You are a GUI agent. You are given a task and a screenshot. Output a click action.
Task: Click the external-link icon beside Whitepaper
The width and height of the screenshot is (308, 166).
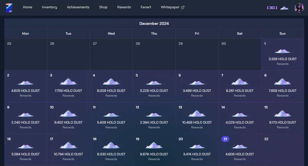(x=183, y=7)
